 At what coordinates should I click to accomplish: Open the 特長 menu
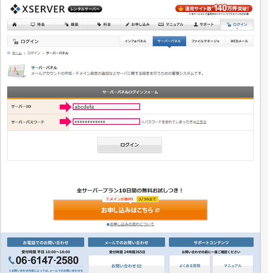click(x=38, y=25)
